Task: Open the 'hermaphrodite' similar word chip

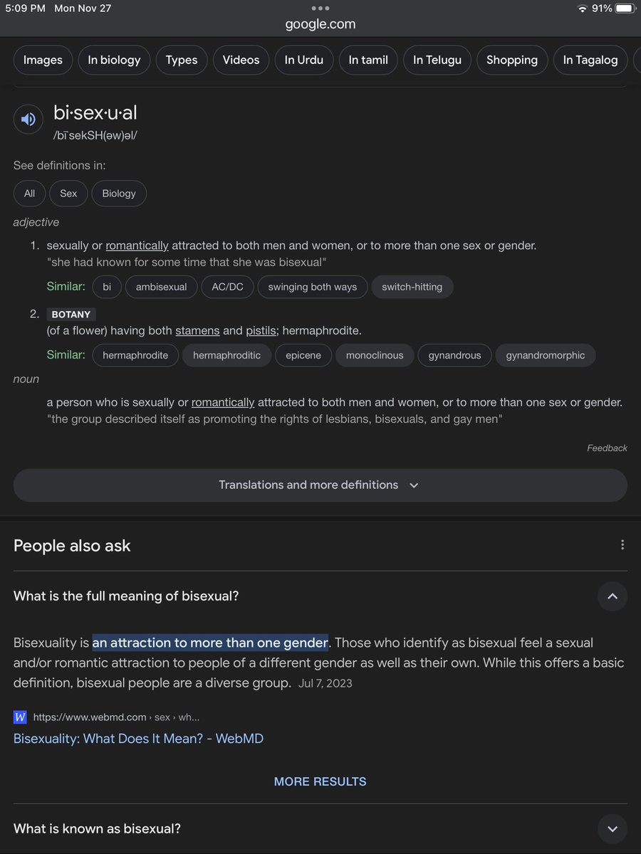Action: coord(135,355)
